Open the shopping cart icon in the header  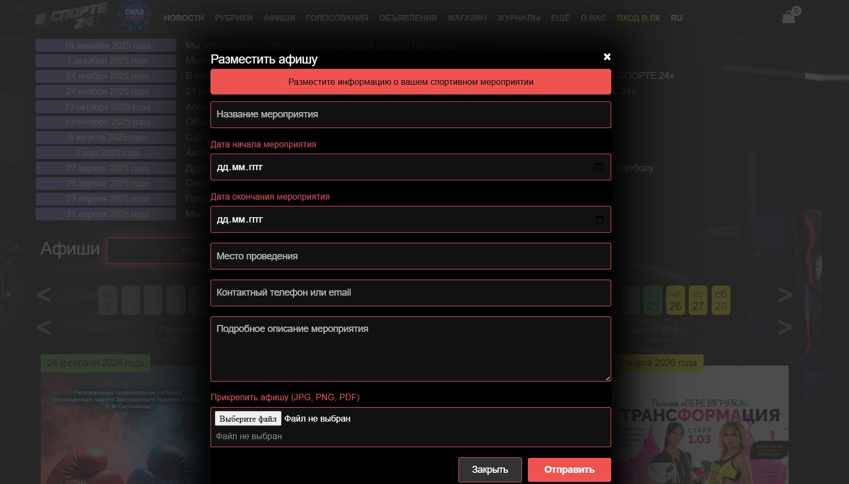point(789,17)
